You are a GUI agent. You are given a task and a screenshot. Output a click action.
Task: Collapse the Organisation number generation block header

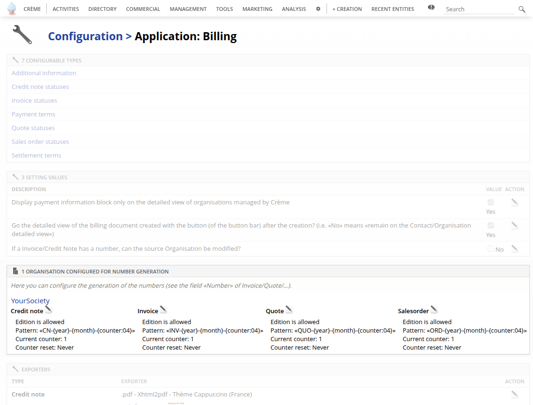268,271
